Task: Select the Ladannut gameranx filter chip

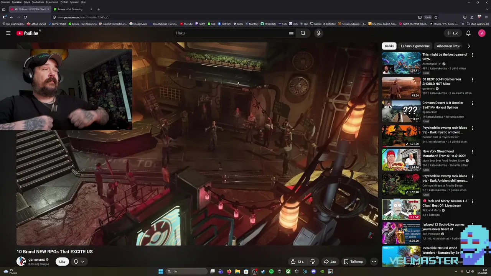Action: coord(415,46)
